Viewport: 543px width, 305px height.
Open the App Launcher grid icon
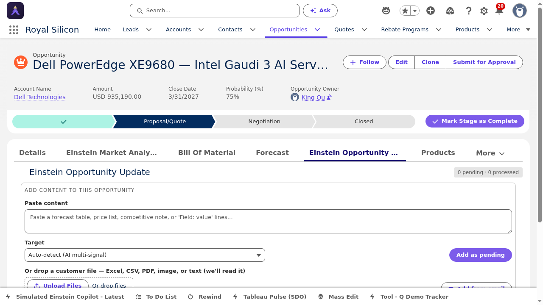14,30
